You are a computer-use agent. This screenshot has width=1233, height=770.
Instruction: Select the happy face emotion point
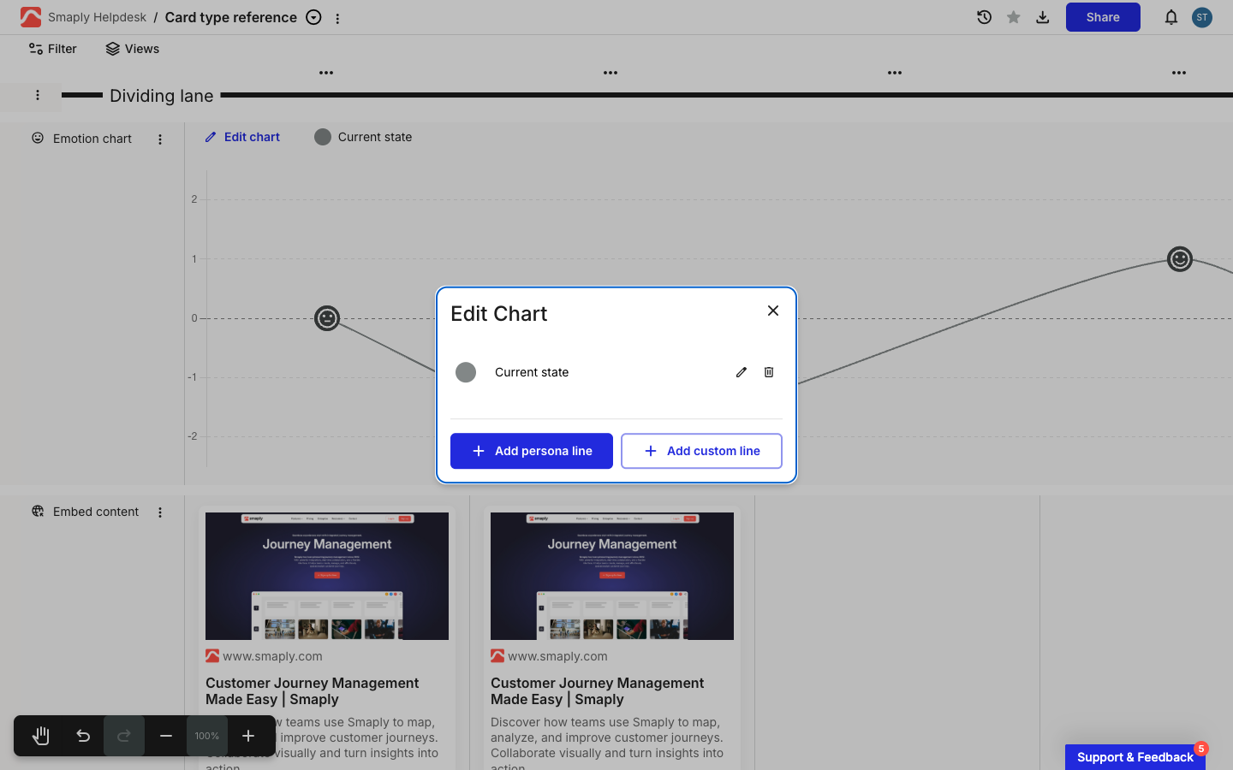point(1180,258)
